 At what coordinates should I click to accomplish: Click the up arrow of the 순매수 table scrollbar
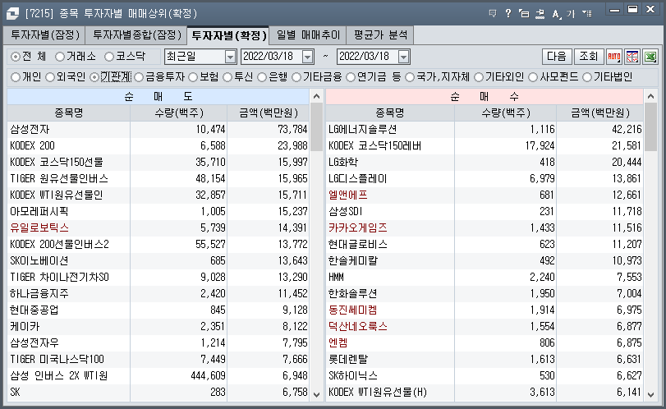(650, 96)
